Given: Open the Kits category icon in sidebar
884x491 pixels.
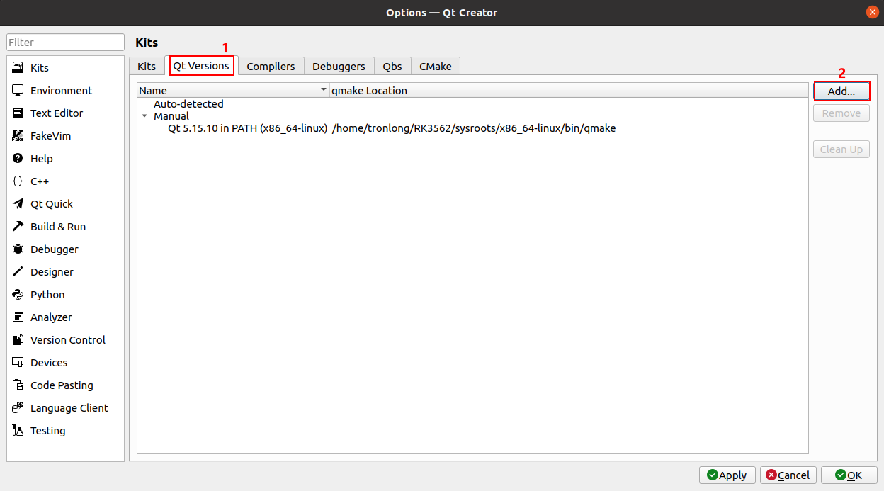Looking at the screenshot, I should (18, 68).
